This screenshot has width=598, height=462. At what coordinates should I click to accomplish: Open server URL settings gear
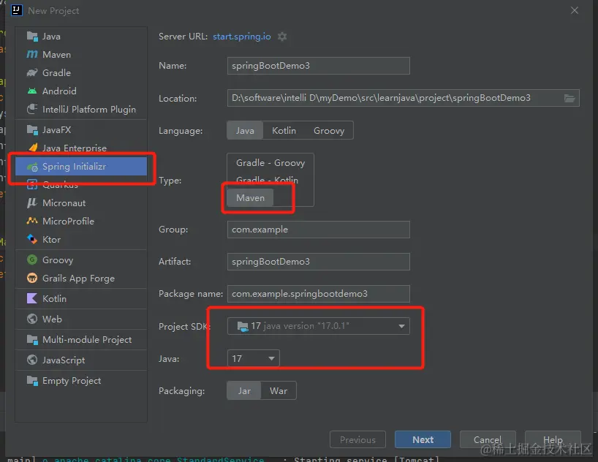(282, 37)
